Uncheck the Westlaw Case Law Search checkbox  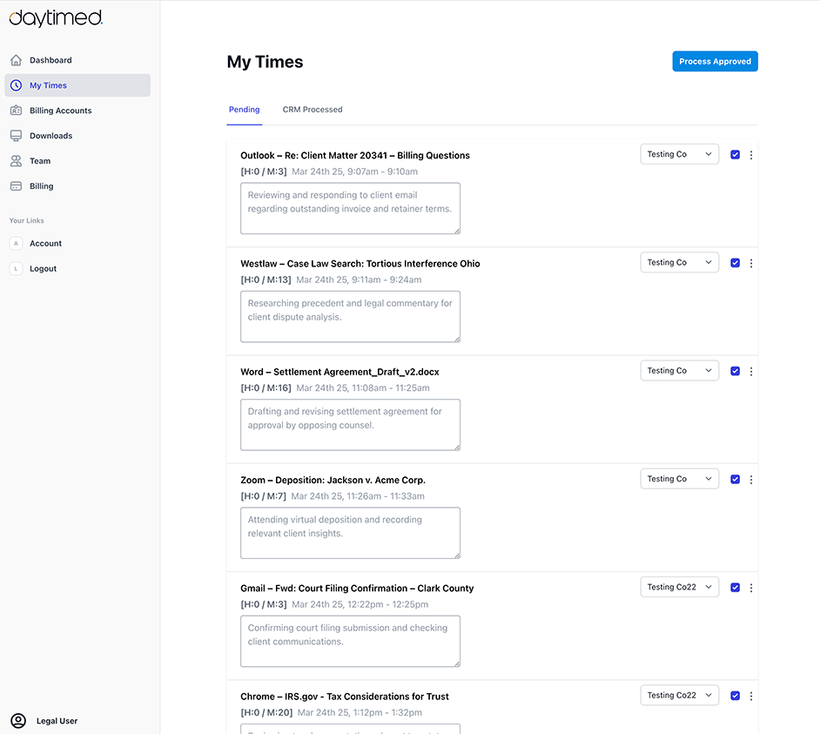click(x=736, y=263)
